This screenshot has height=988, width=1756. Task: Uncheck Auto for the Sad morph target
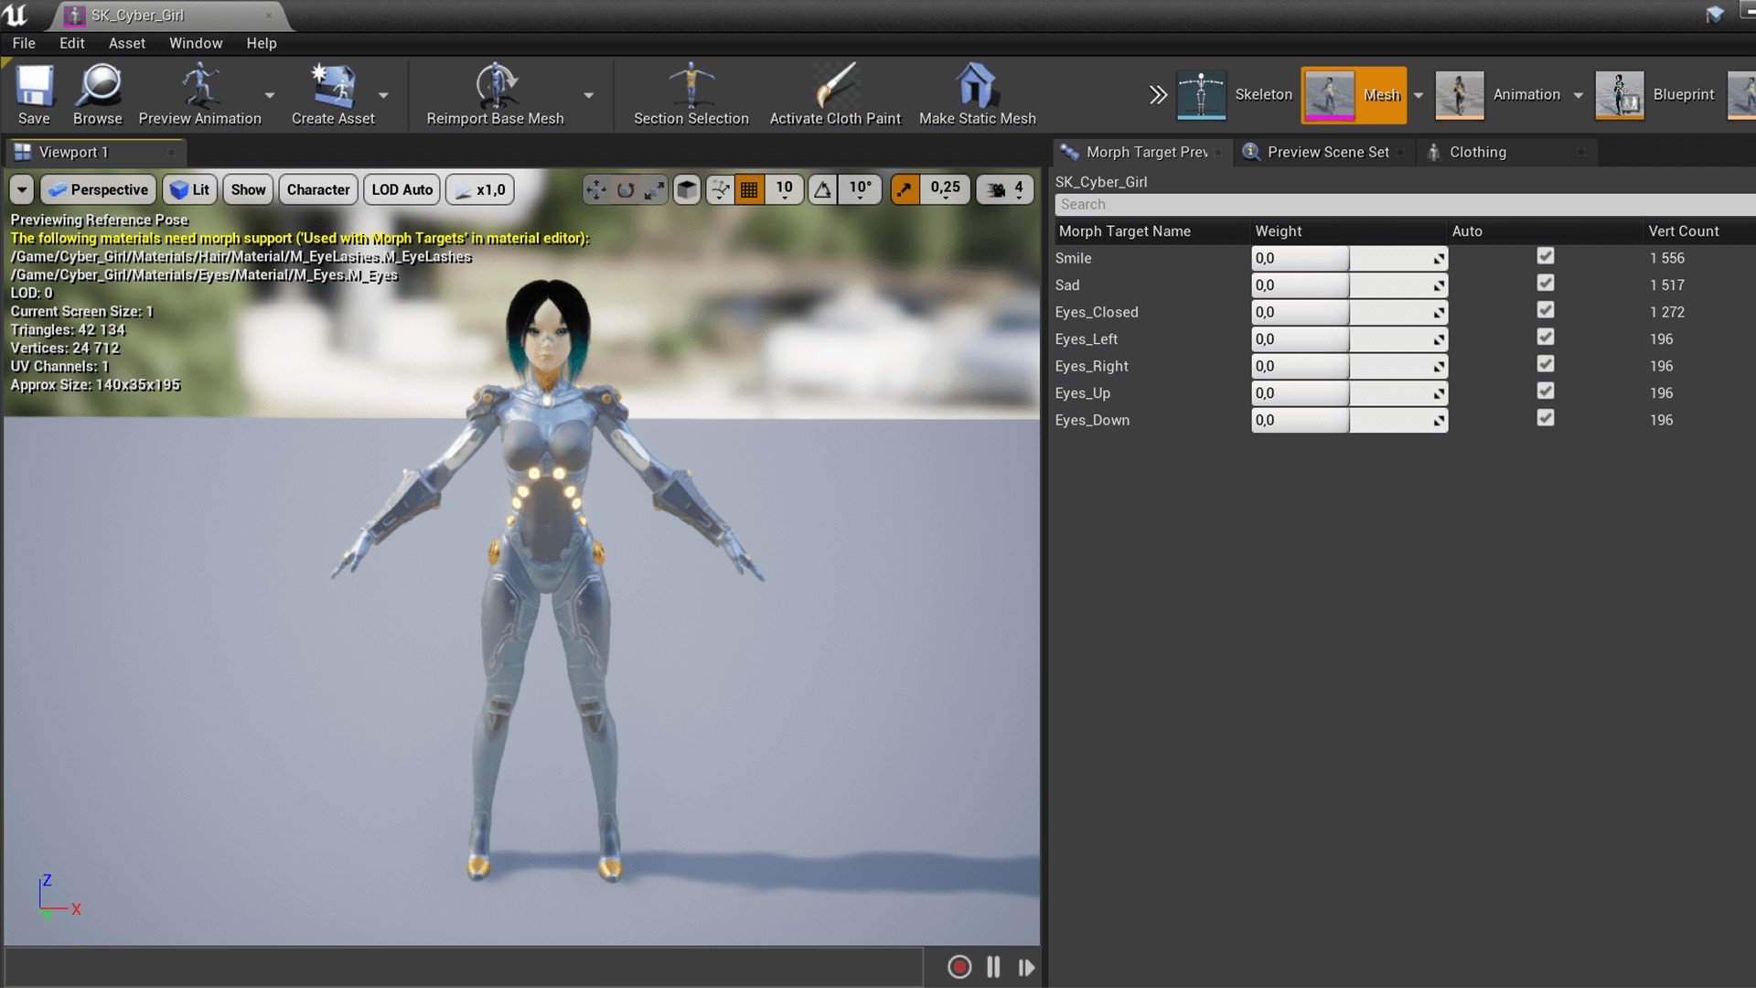1547,284
